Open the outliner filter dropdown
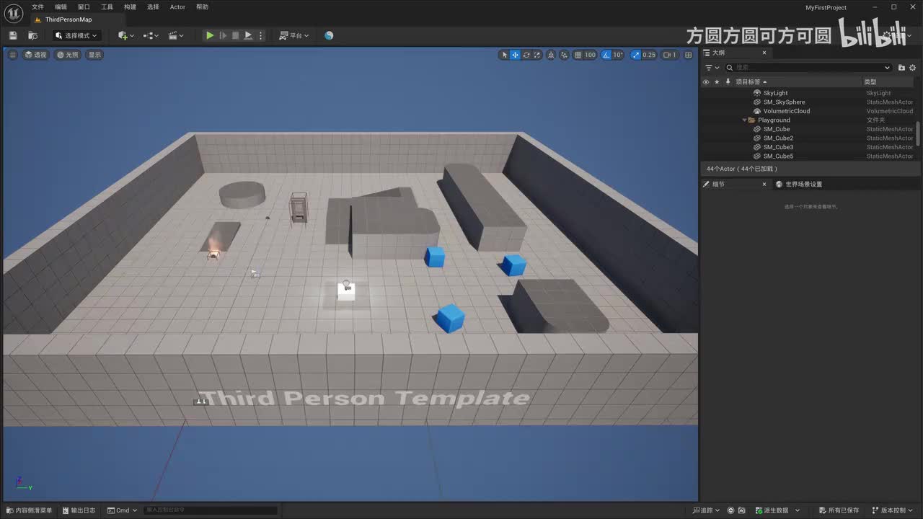Image resolution: width=923 pixels, height=519 pixels. pos(712,68)
